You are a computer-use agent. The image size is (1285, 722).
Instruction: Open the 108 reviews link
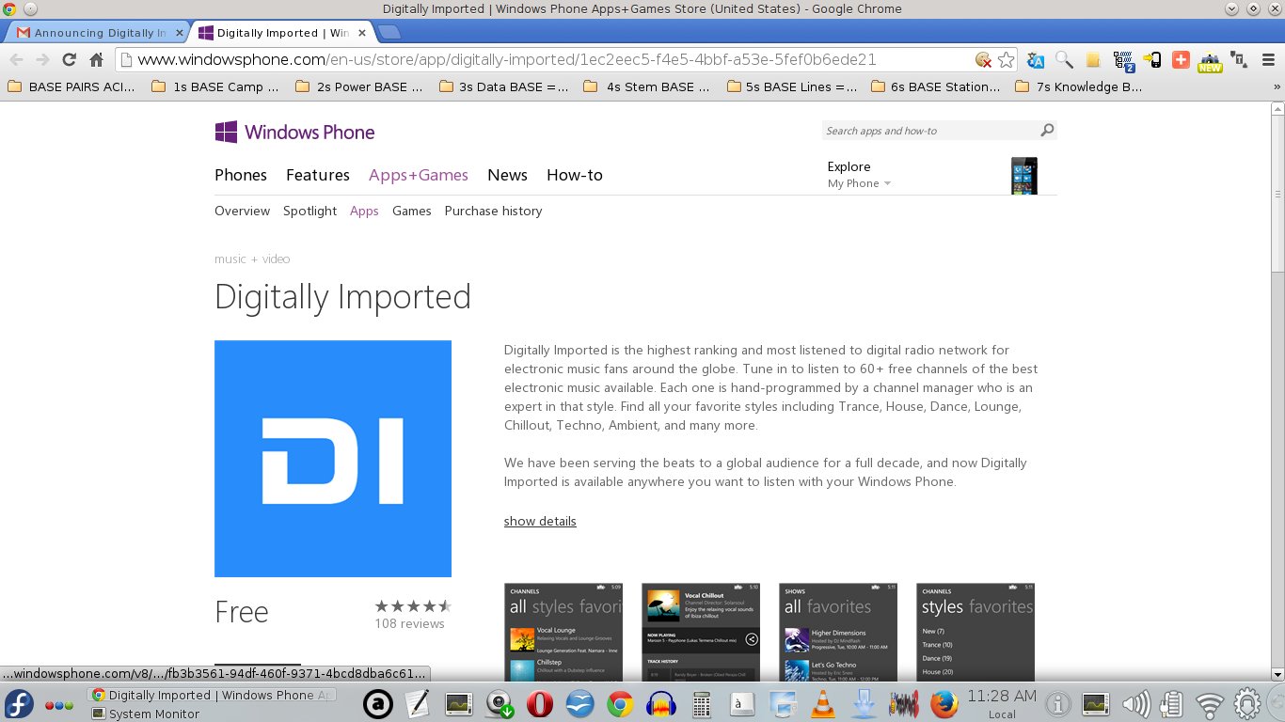pos(409,623)
